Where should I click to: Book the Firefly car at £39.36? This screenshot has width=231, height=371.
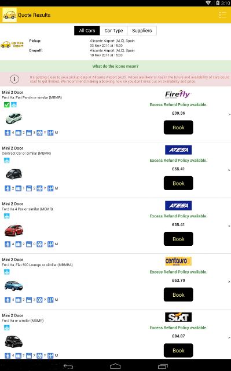(178, 128)
